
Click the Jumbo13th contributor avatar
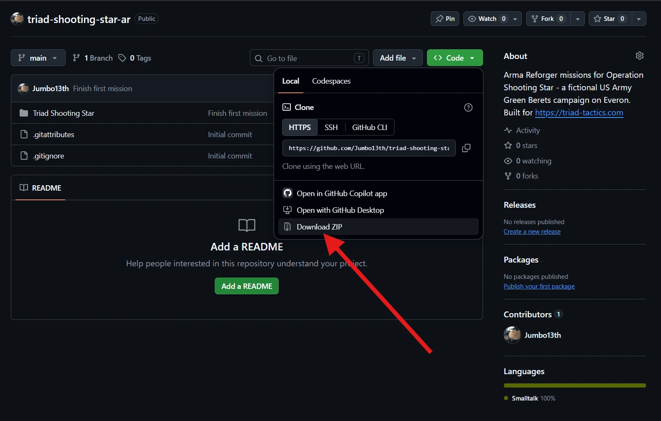(512, 335)
